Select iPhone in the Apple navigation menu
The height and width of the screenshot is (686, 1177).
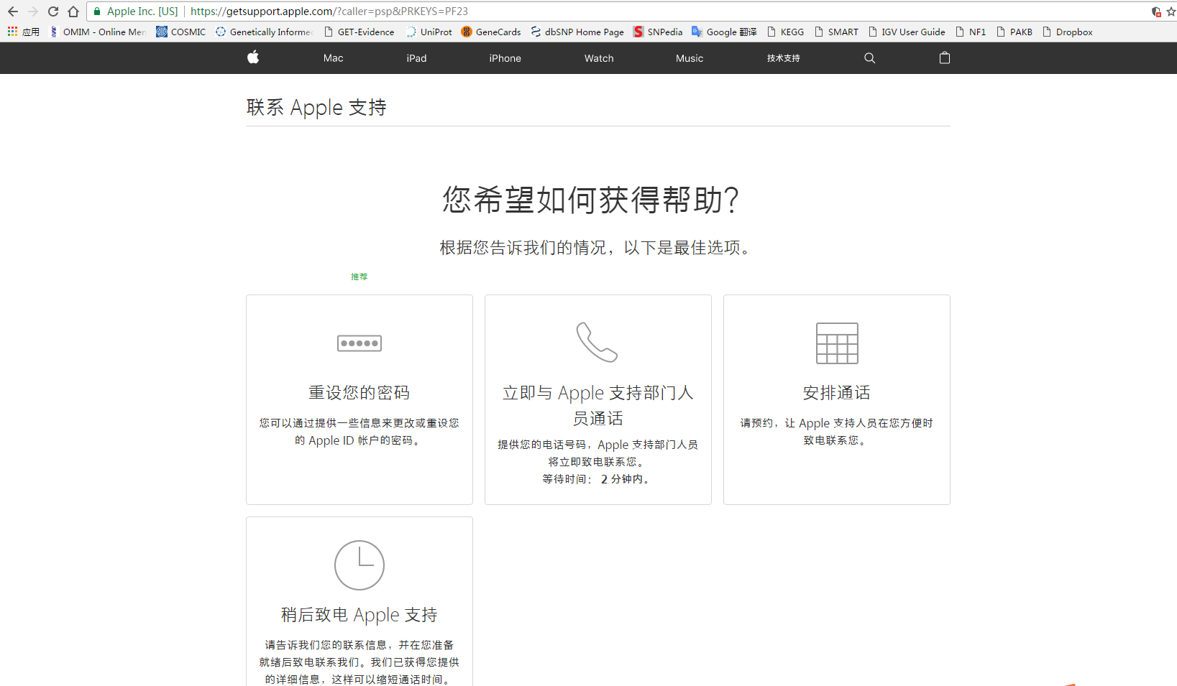(x=505, y=57)
